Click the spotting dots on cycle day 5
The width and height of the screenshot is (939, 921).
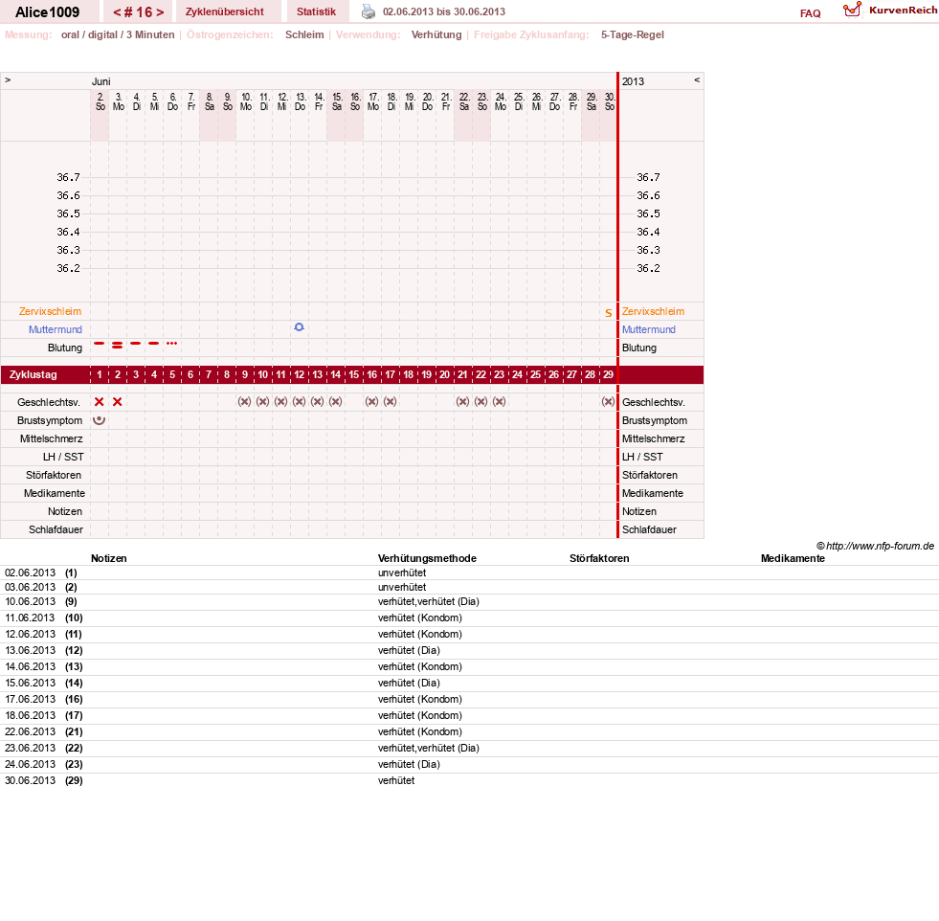[172, 343]
